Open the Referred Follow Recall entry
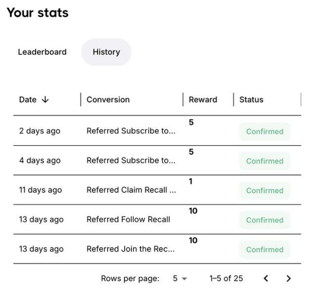This screenshot has width=316, height=293. (129, 219)
